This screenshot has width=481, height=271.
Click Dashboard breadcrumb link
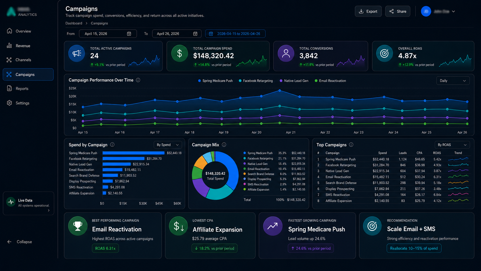point(74,23)
